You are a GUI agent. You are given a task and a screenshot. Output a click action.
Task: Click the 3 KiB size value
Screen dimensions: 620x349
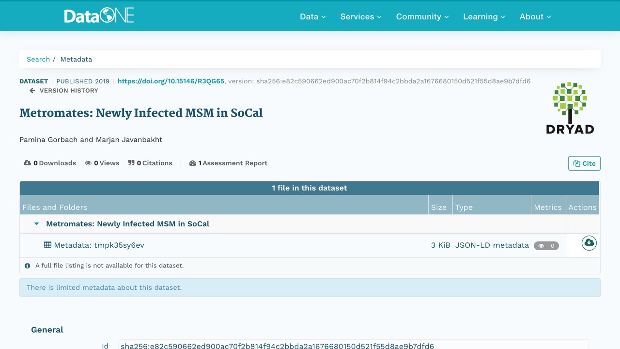[441, 245]
